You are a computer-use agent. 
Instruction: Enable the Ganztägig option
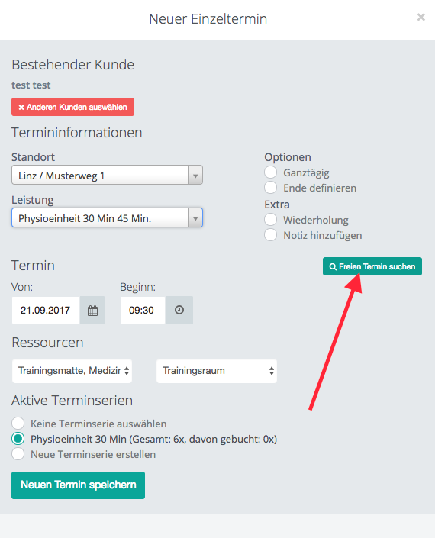click(x=270, y=172)
